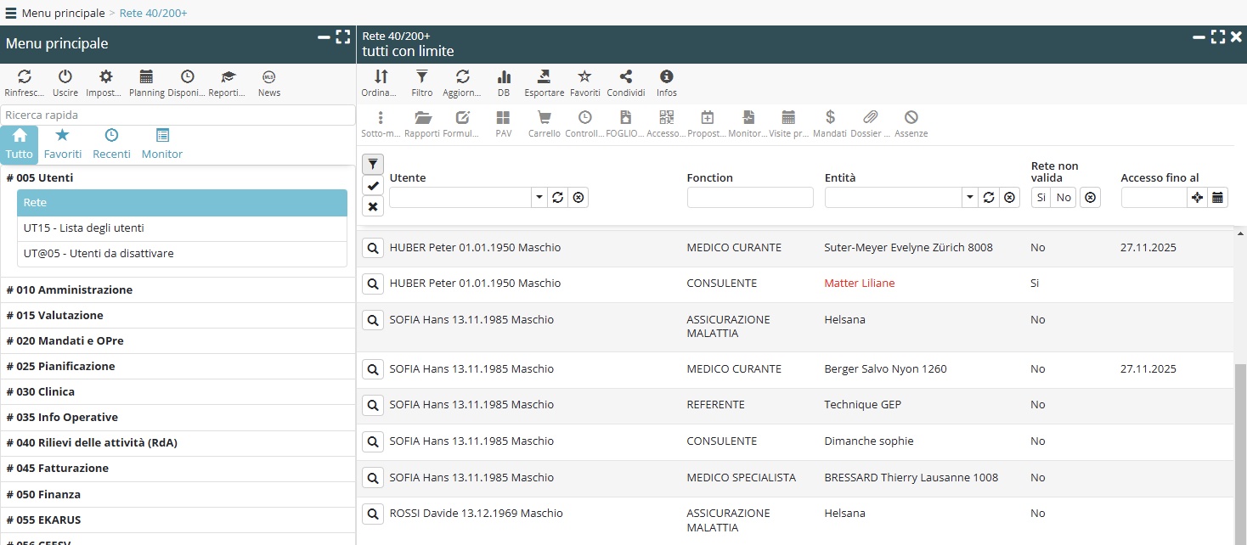Toggle the filter funnel above checkmark
This screenshot has height=545, width=1247.
point(373,164)
